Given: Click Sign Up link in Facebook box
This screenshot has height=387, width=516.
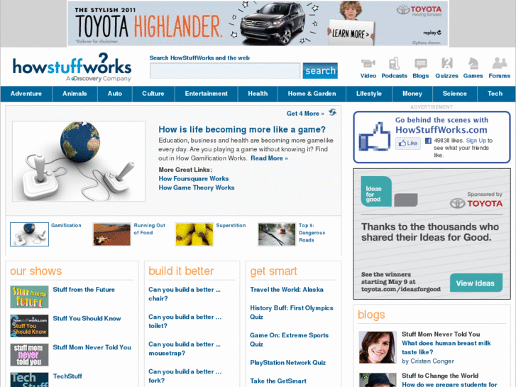Looking at the screenshot, I should (x=476, y=141).
